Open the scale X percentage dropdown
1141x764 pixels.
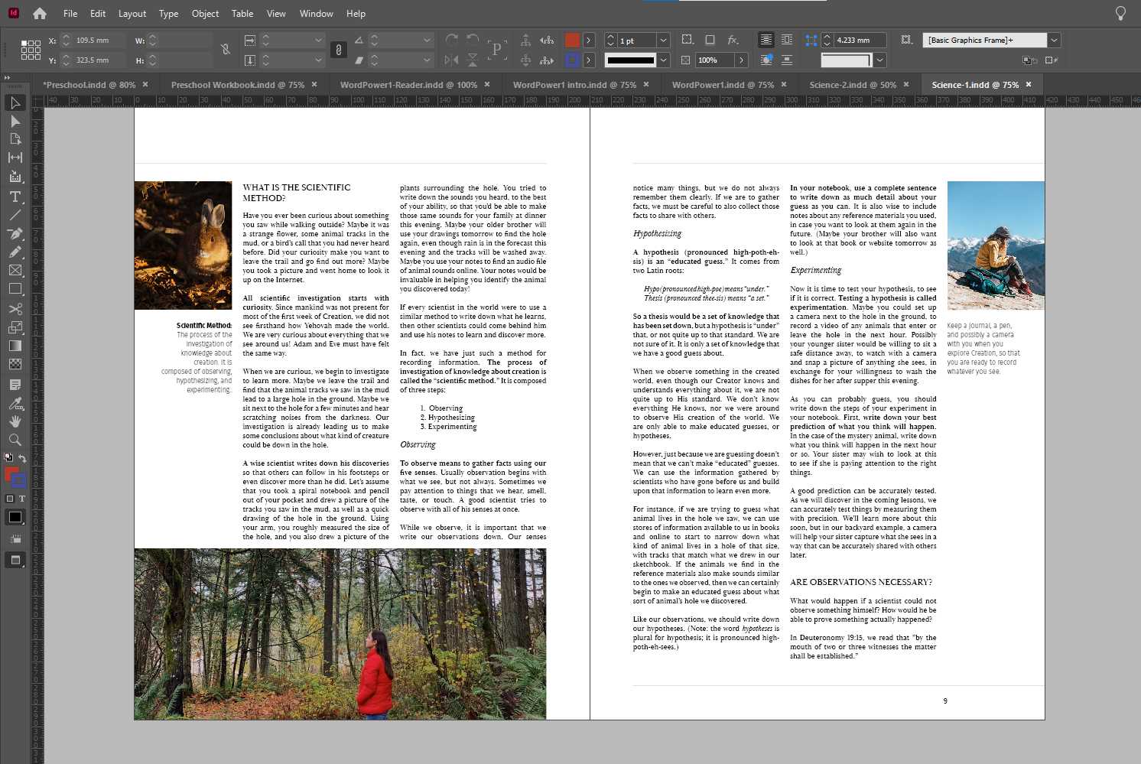[x=318, y=40]
